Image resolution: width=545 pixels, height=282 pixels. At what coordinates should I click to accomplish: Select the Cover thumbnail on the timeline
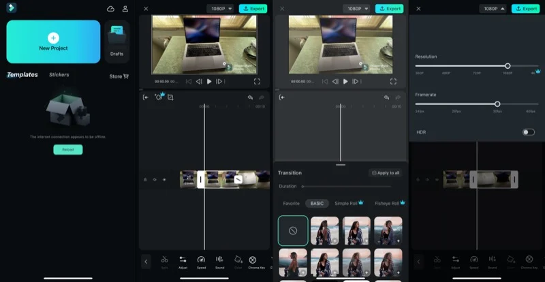[188, 179]
